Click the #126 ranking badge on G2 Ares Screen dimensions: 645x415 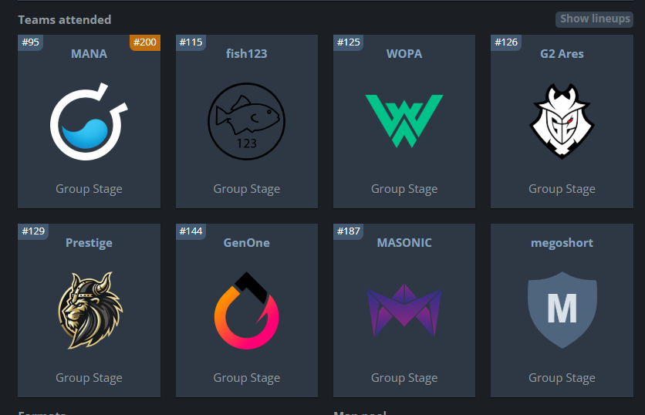(506, 42)
